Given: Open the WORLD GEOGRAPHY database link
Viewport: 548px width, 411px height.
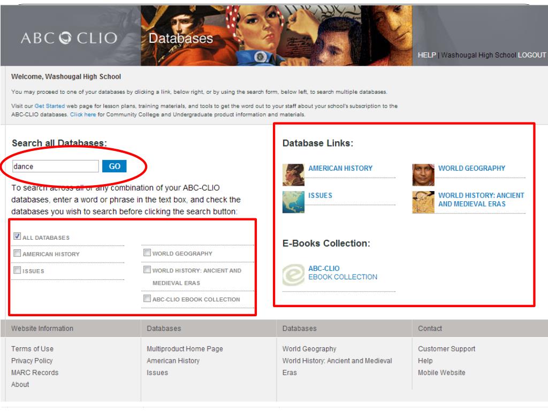Looking at the screenshot, I should (x=472, y=168).
